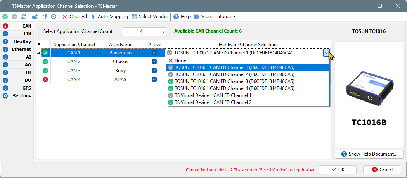Click the TOSUN TC1016 device title

(369, 31)
